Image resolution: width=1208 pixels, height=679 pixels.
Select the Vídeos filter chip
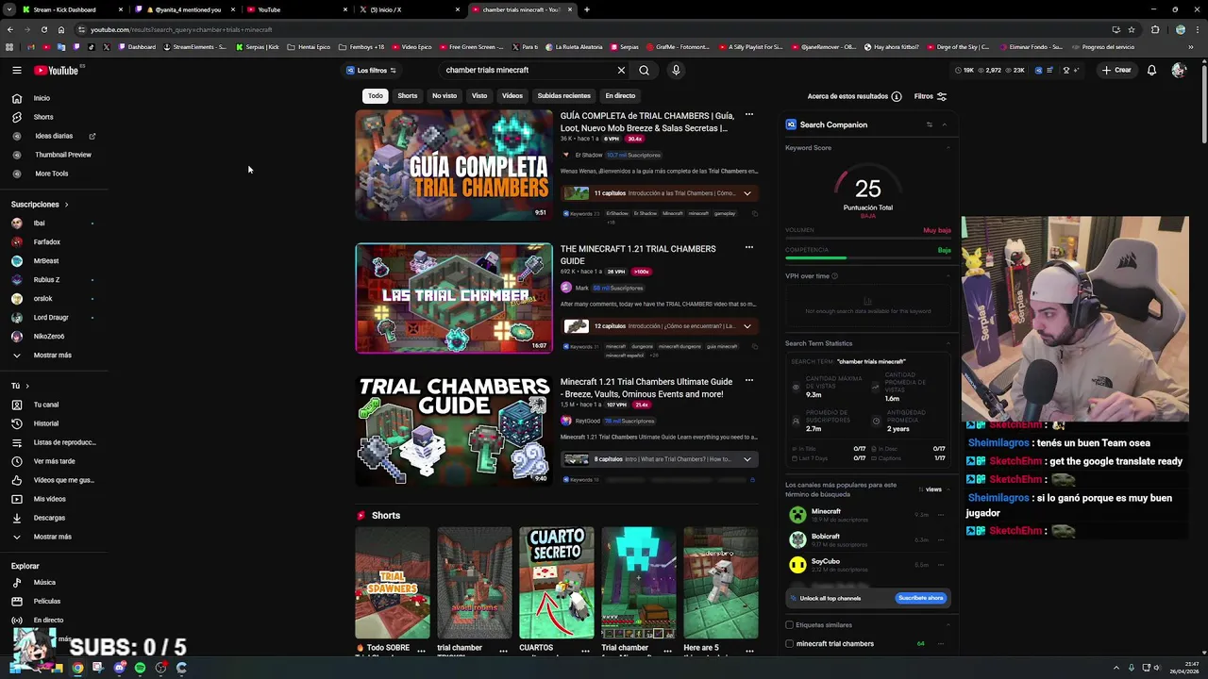(512, 96)
